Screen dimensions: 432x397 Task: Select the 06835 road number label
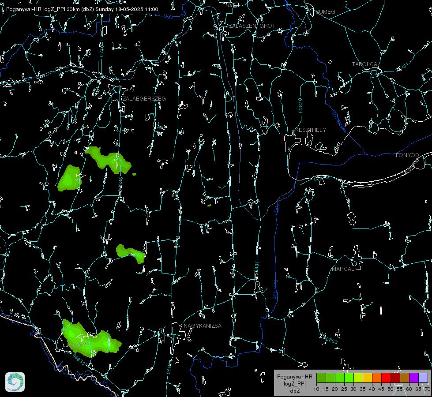tap(79, 360)
